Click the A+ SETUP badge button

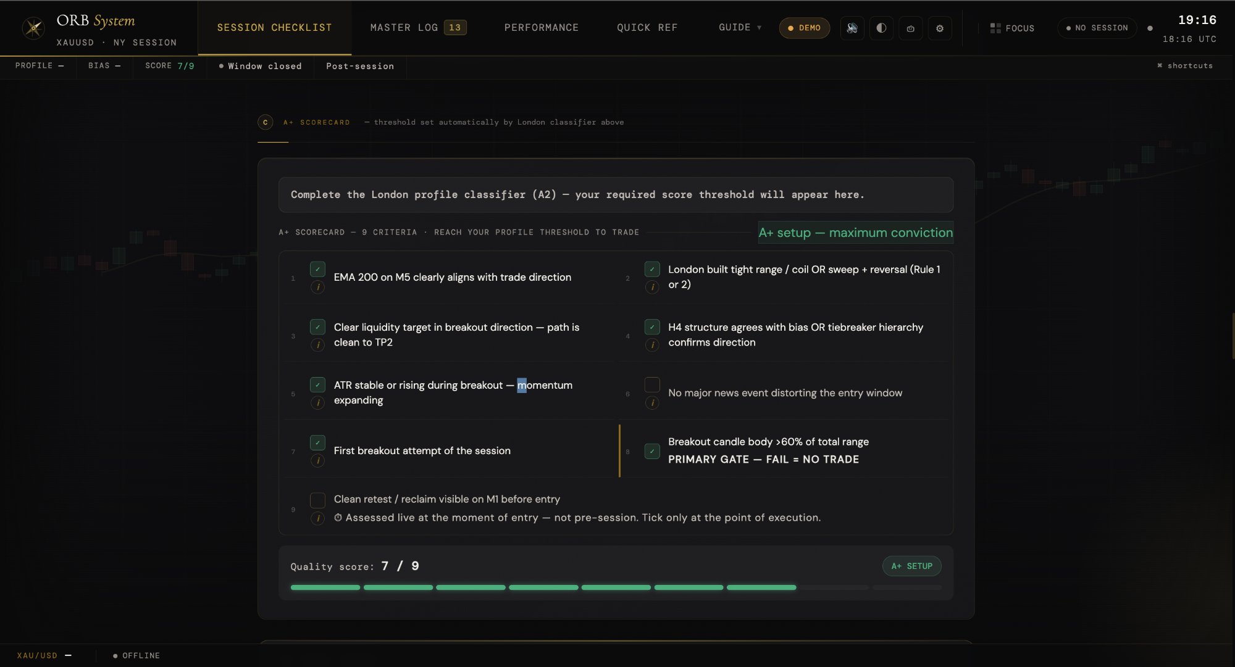pos(912,566)
